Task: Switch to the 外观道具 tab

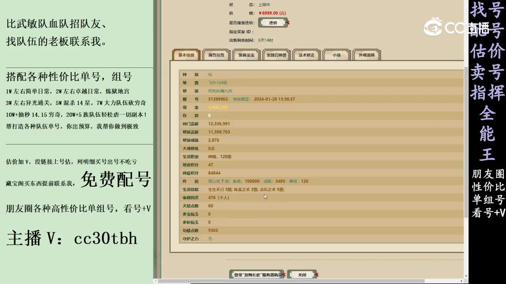Action: pos(366,55)
